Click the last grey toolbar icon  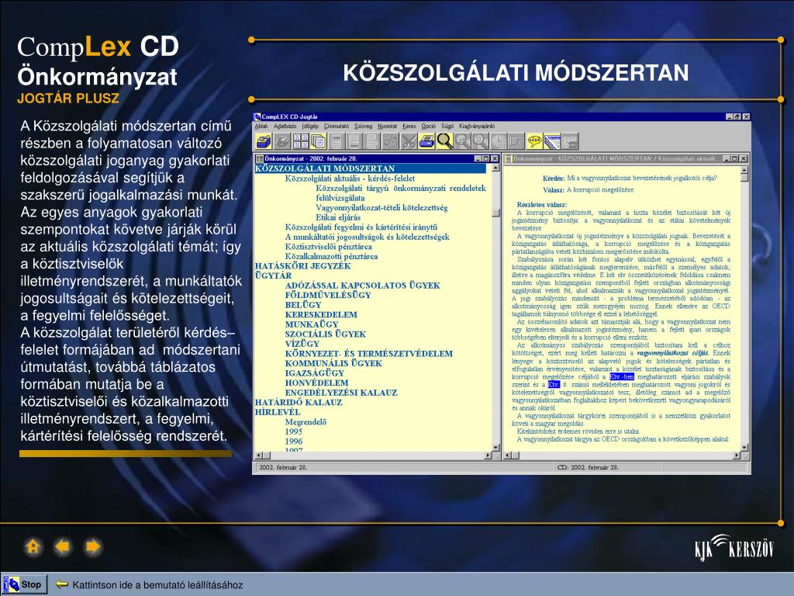570,141
